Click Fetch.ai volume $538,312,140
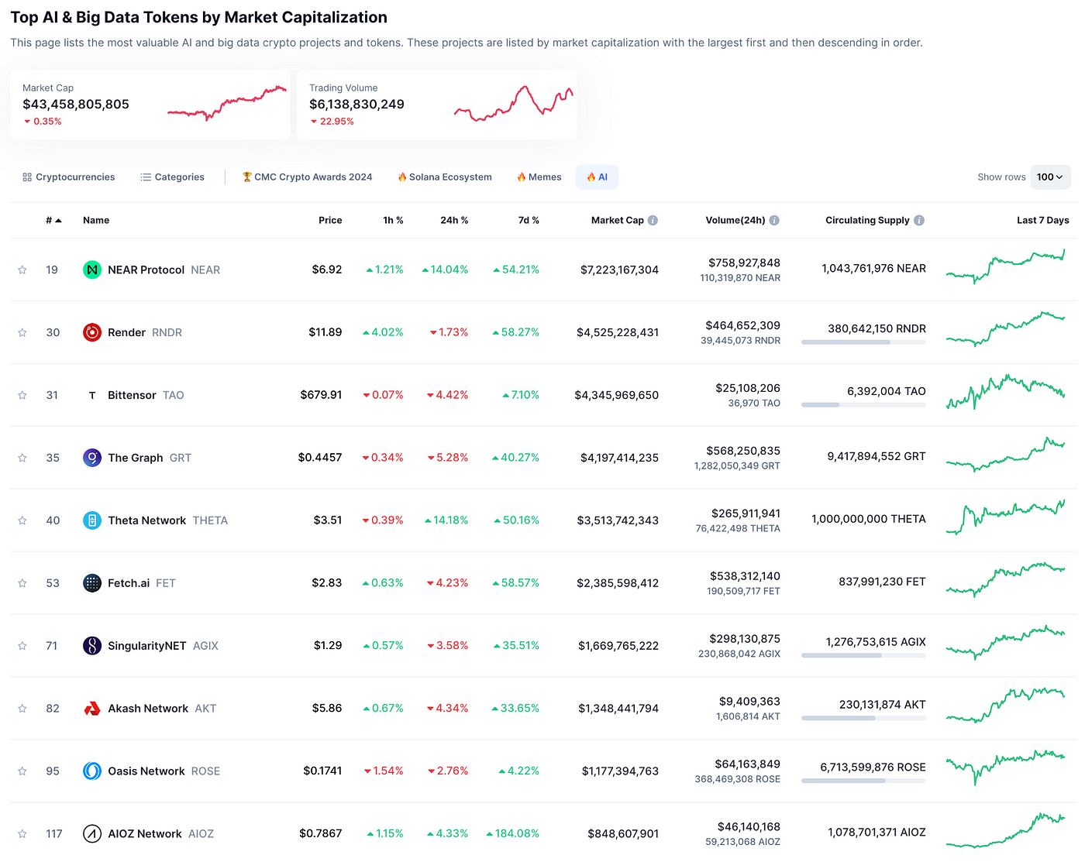The height and width of the screenshot is (862, 1085). click(745, 576)
